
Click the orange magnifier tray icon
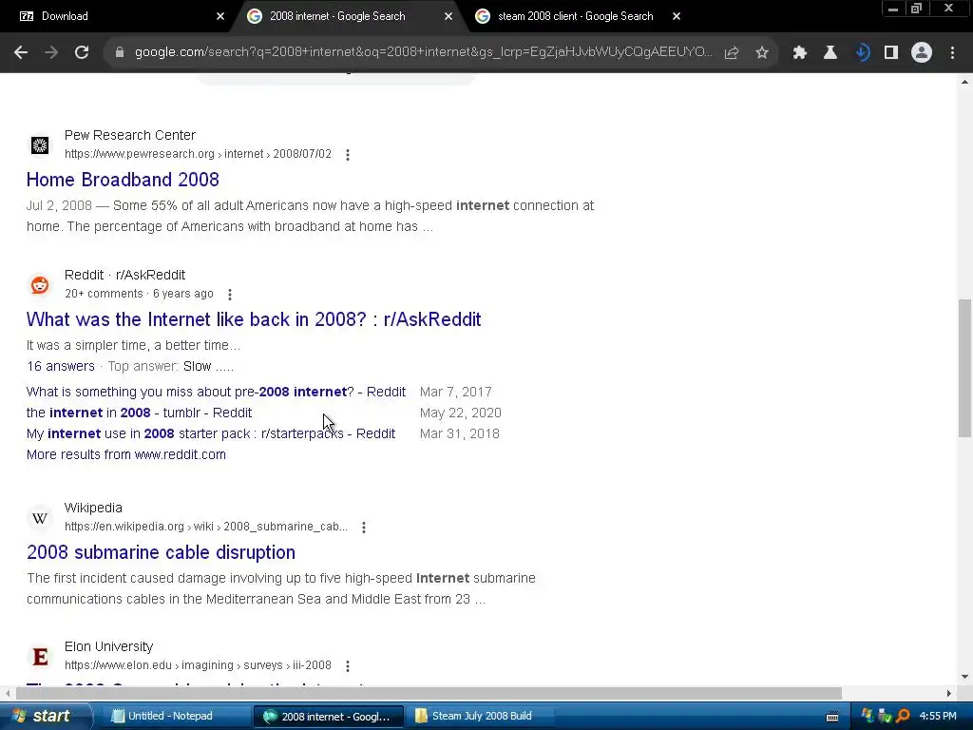903,717
